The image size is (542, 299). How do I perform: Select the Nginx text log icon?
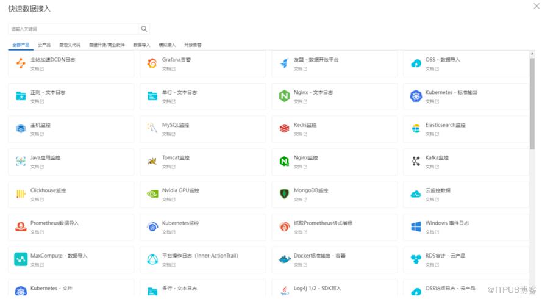coord(284,96)
